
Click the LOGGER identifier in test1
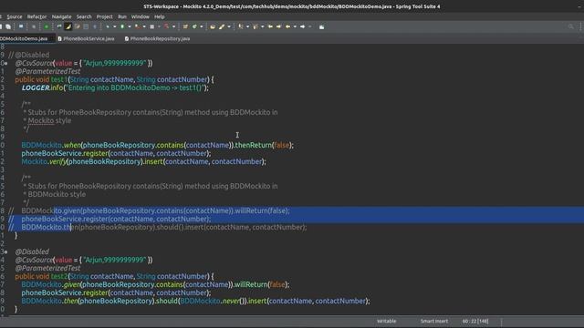click(36, 87)
